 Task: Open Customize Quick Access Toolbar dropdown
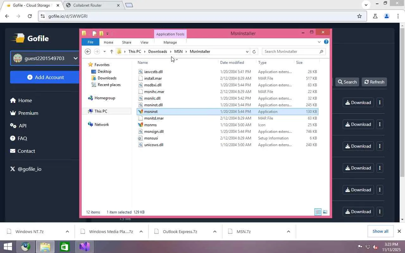pos(108,34)
